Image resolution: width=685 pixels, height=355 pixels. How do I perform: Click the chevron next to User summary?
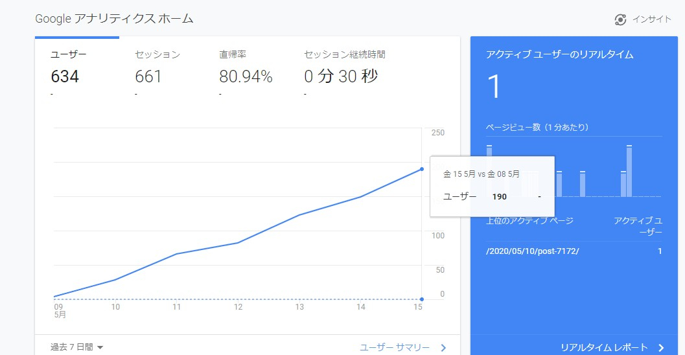point(443,348)
